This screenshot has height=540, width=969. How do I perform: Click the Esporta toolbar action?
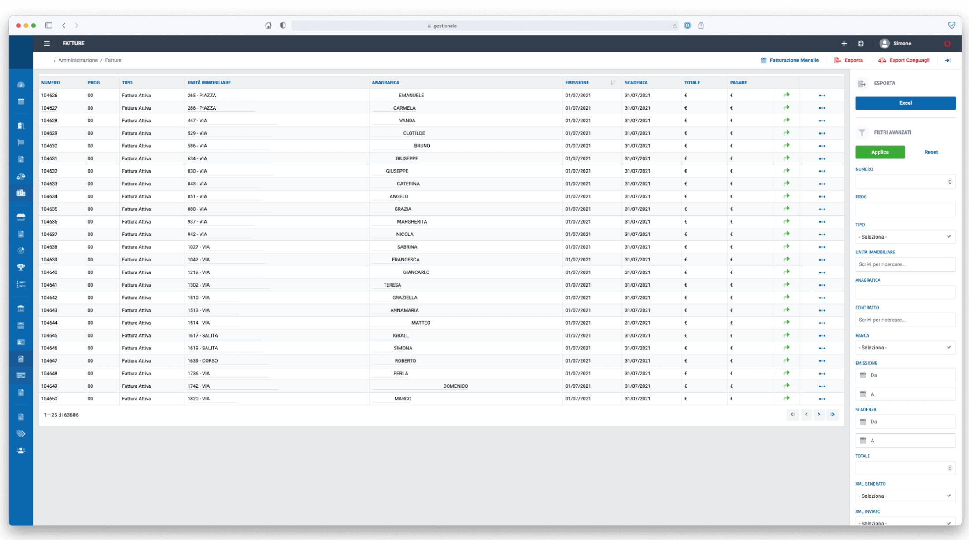pyautogui.click(x=848, y=60)
